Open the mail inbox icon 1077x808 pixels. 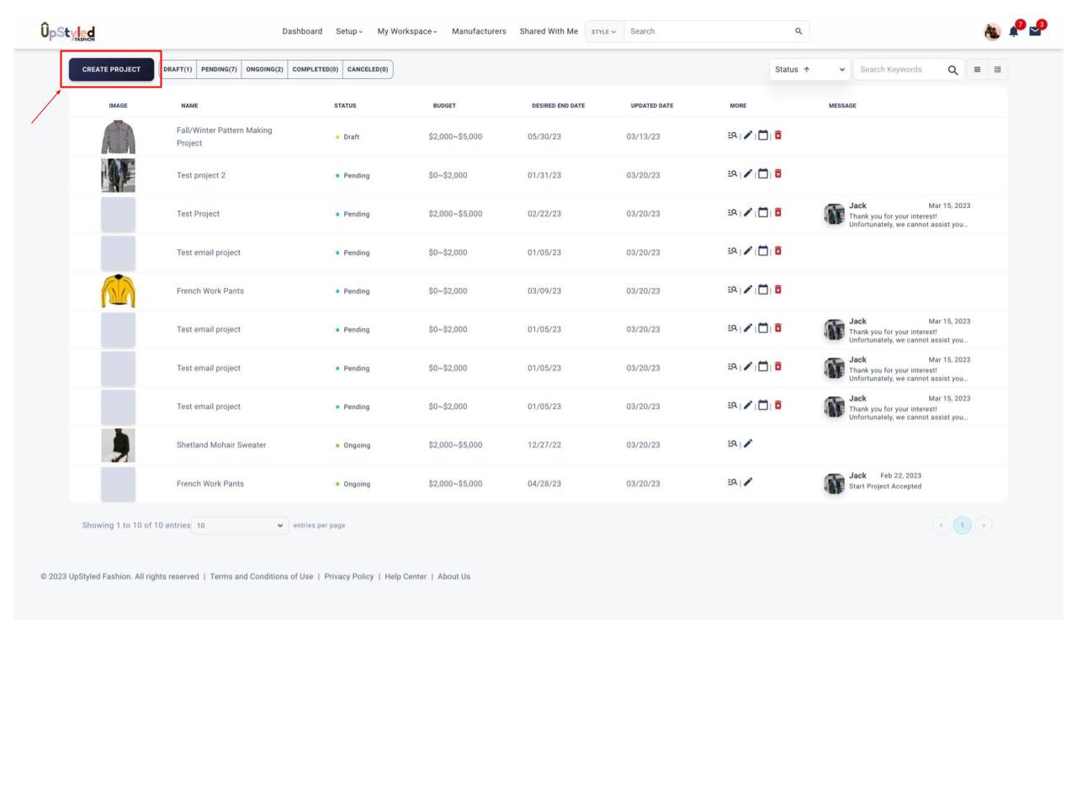(1036, 32)
